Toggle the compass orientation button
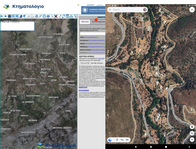The image size is (196, 149). (x=192, y=133)
